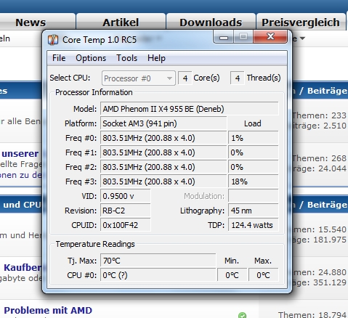The width and height of the screenshot is (348, 318).
Task: Click the TDP value 124.4 watts
Action: [254, 225]
